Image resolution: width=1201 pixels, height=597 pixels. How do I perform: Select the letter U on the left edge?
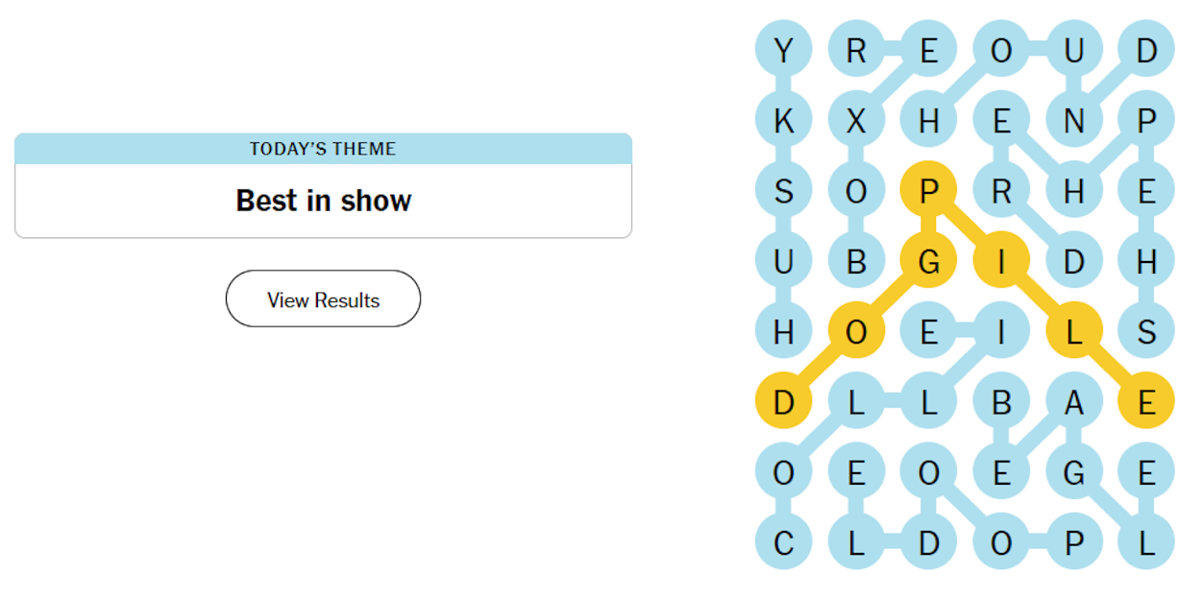pos(783,259)
